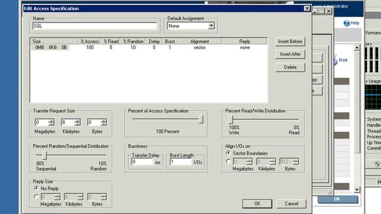Click the Name input field containing SQL

[95, 26]
